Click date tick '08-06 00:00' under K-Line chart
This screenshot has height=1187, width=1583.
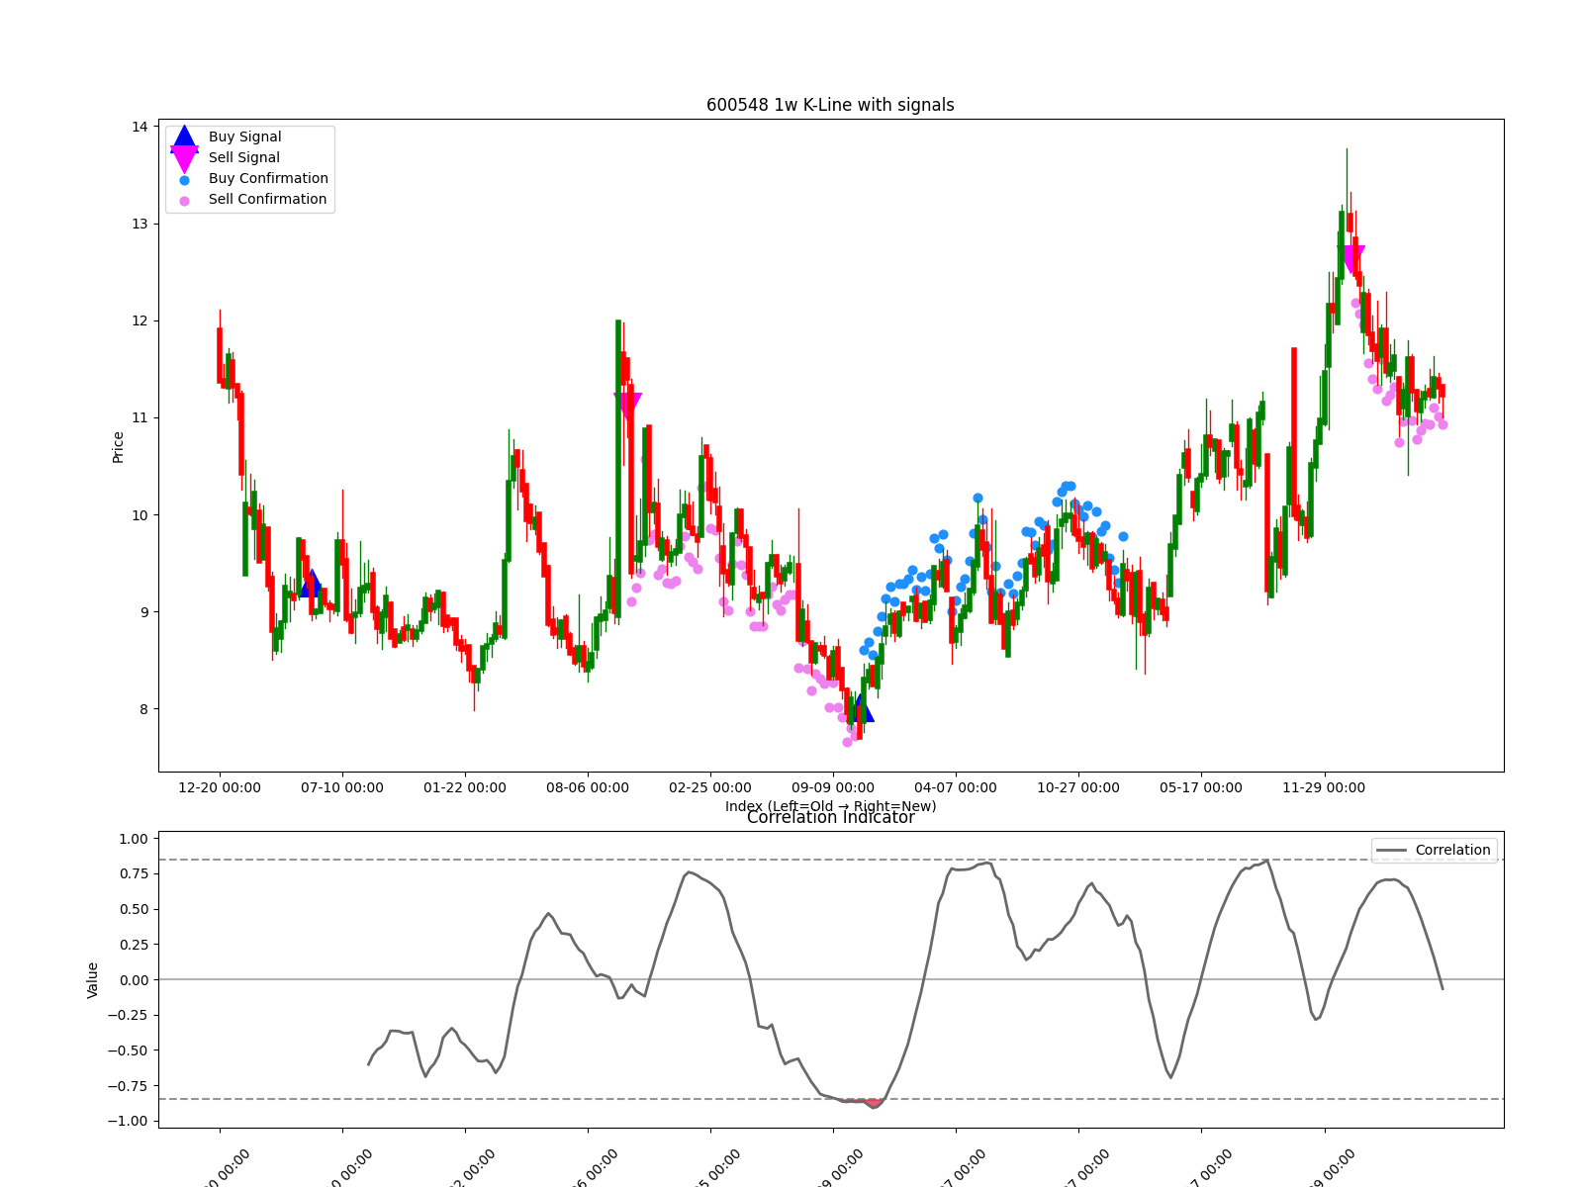coord(588,787)
